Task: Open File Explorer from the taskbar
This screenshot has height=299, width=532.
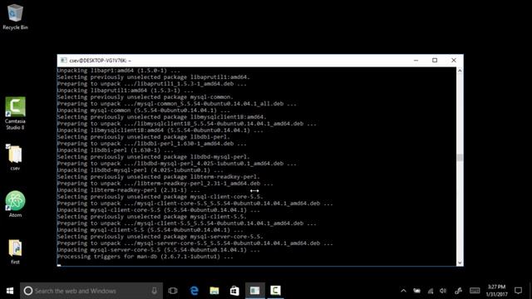Action: tap(214, 291)
